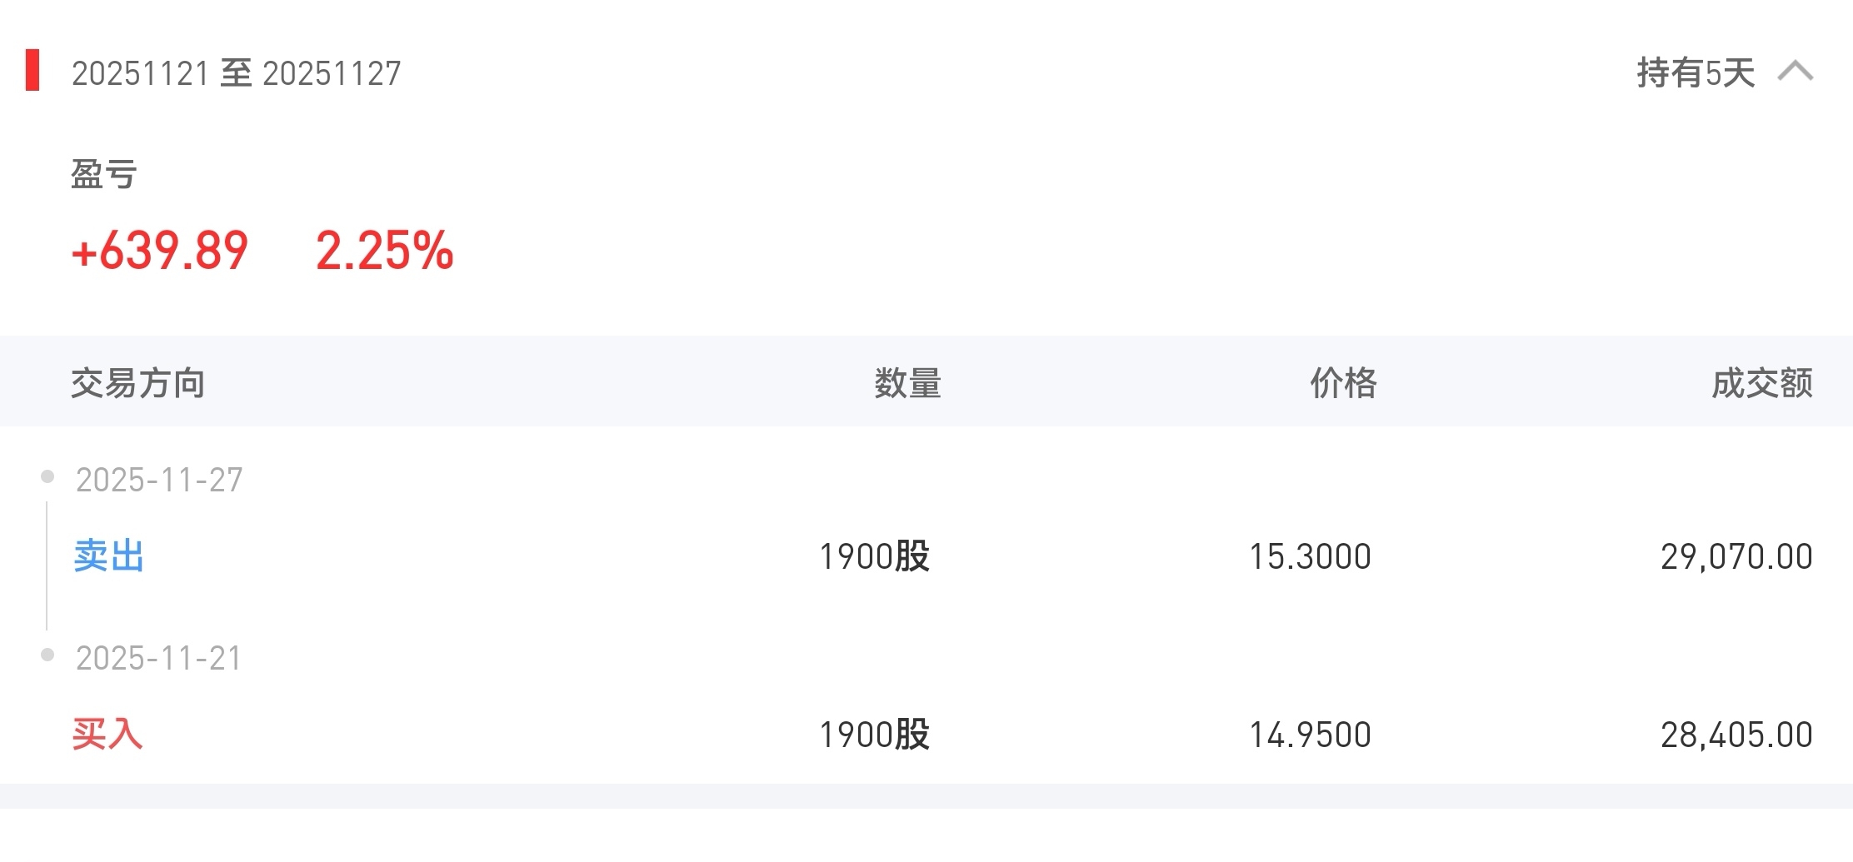This screenshot has height=862, width=1853.
Task: Select the sell price 15.3000
Action: (1310, 556)
